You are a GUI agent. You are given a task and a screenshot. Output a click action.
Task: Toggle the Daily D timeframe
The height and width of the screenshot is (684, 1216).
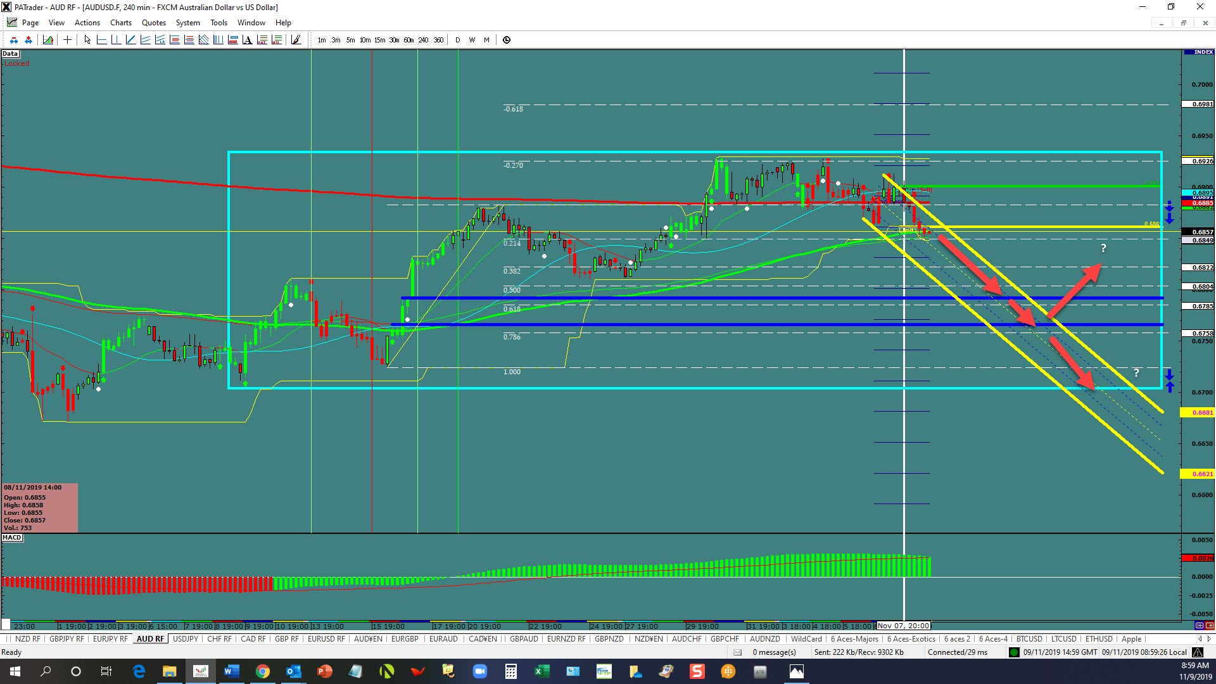pos(457,40)
